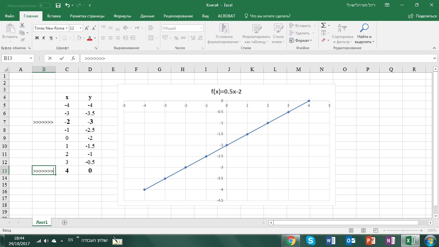
Task: Click the Enter checkmark in formula bar
Action: 62,58
